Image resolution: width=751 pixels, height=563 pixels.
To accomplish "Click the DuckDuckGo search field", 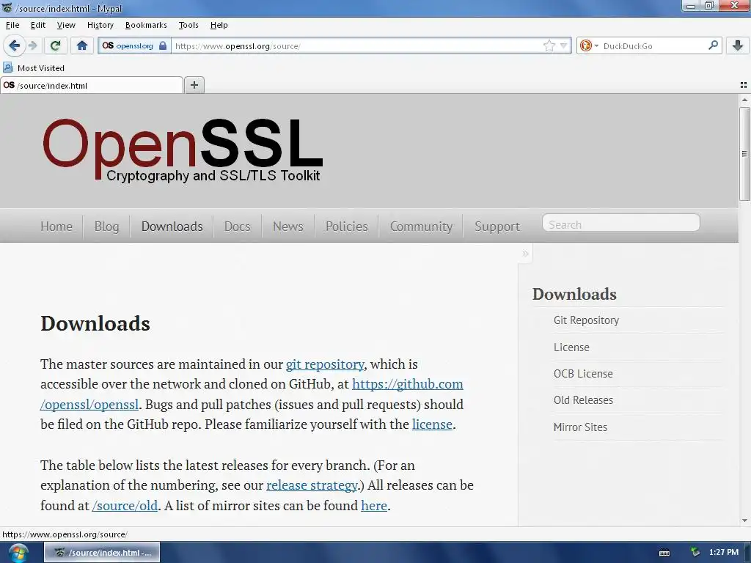I will (653, 46).
